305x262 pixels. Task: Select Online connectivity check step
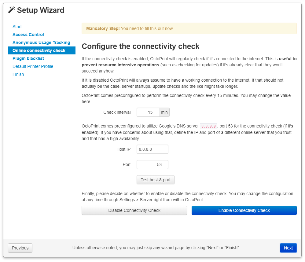click(42, 50)
